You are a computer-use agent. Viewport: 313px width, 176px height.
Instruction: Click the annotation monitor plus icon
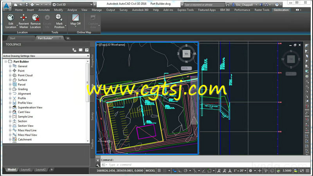pyautogui.click(x=259, y=171)
